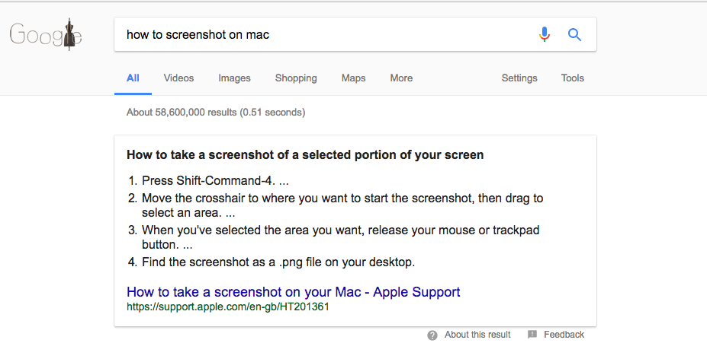Click the Feedback flag icon
This screenshot has width=707, height=359.
click(x=532, y=334)
